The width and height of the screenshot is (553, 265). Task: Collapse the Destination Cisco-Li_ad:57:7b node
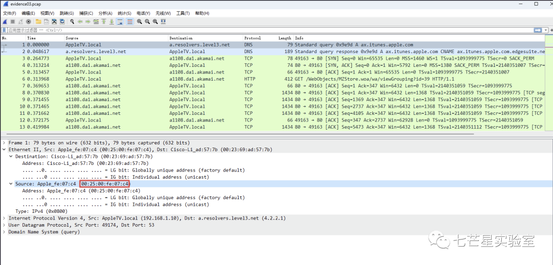11,156
